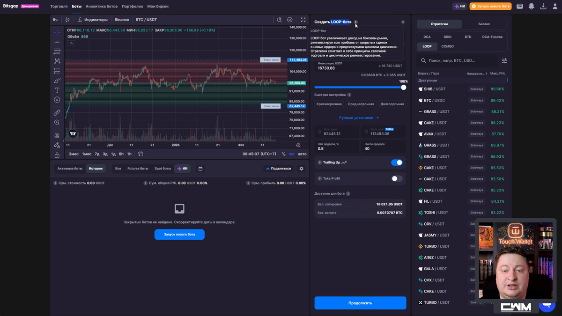This screenshot has height=316, width=562.
Task: Open the ИИ assistant button in header
Action: [460, 6]
